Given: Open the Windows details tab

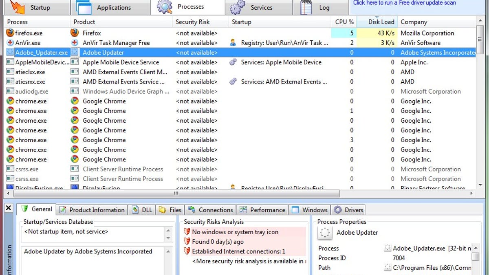Looking at the screenshot, I should click(310, 210).
